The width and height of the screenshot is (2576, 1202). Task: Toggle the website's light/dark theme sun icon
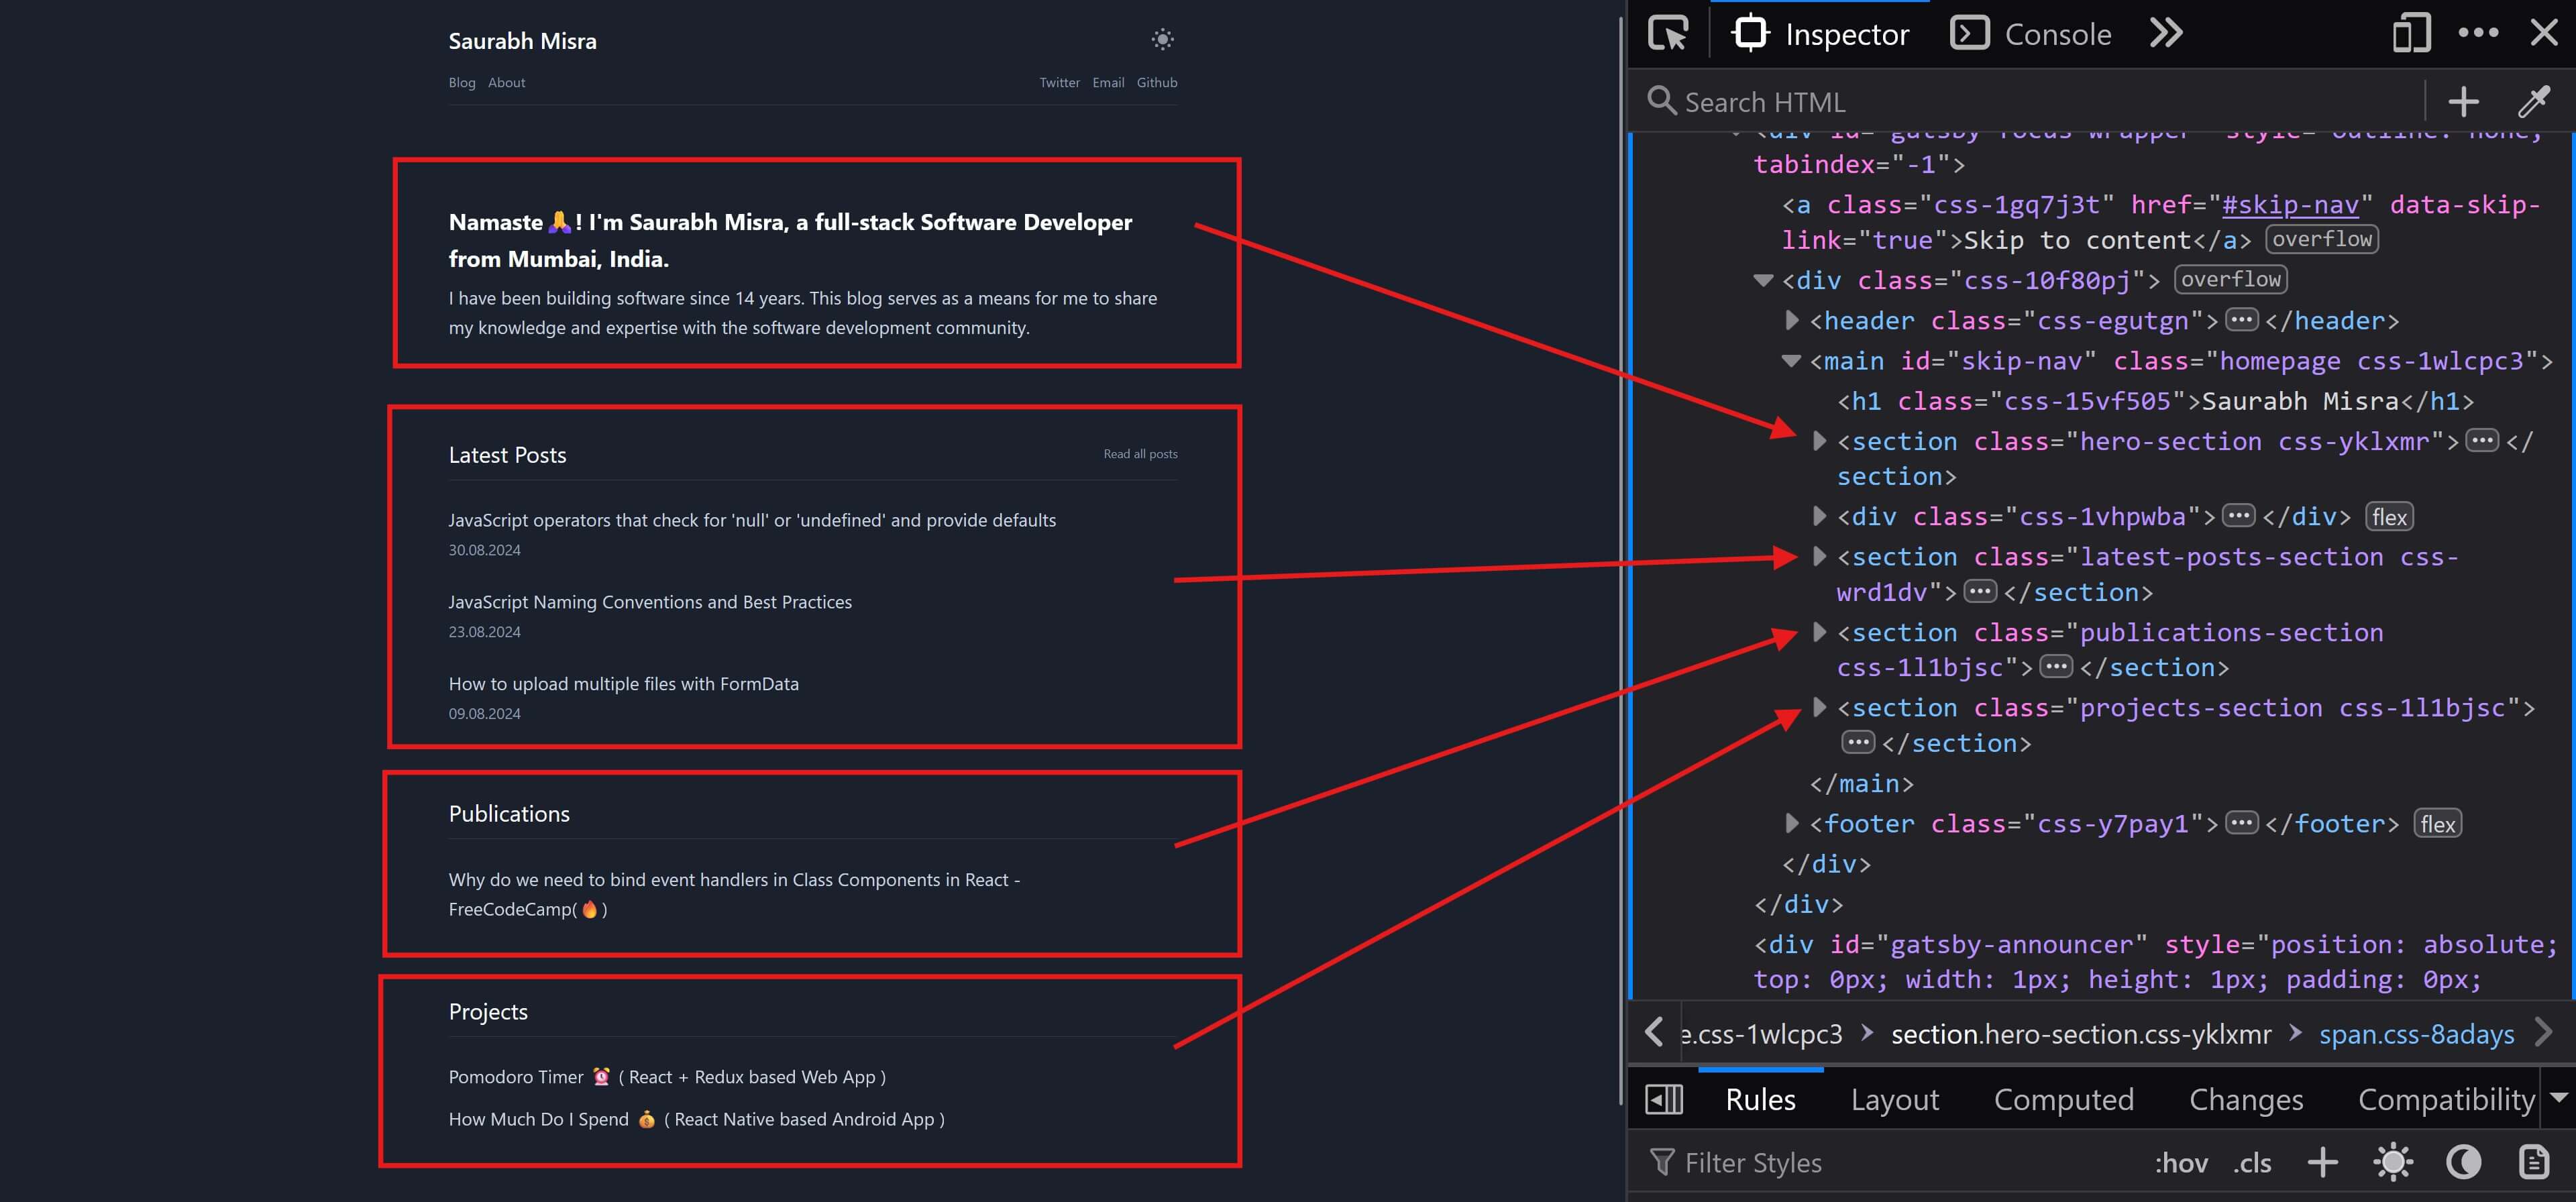coord(1162,40)
